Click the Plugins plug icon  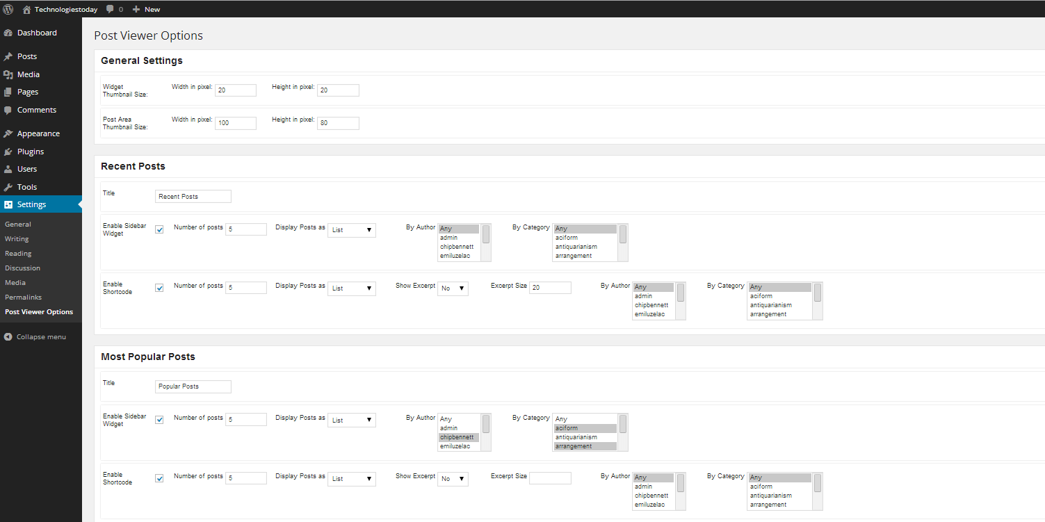(x=8, y=152)
